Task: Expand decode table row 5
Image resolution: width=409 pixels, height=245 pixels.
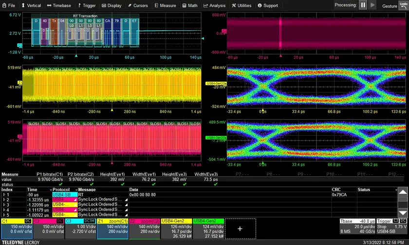Action: pyautogui.click(x=4, y=214)
